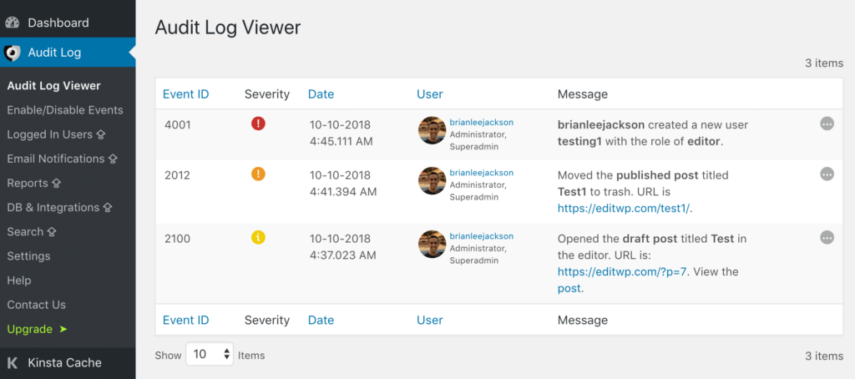Open more details icon for event 2012
Image resolution: width=855 pixels, height=379 pixels.
pyautogui.click(x=827, y=174)
